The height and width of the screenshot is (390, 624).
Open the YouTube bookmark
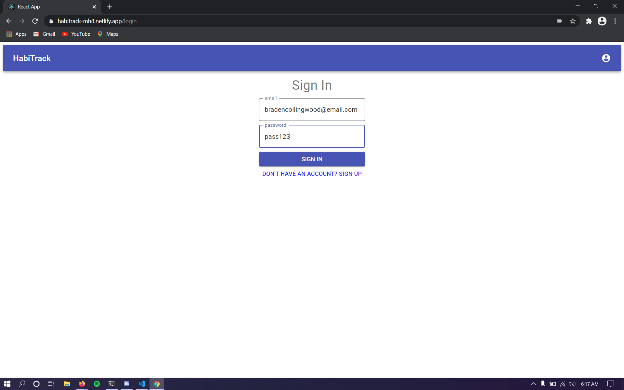coord(76,34)
